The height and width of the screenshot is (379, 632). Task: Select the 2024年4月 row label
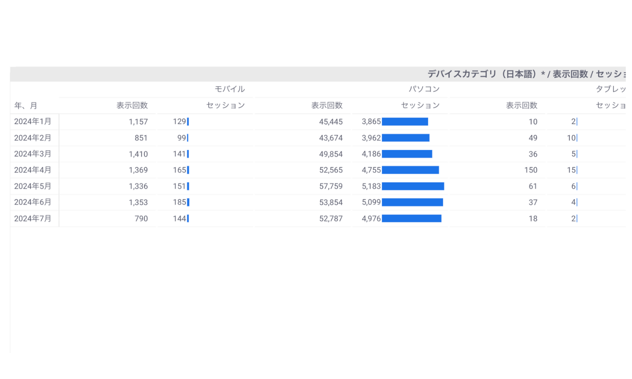pyautogui.click(x=33, y=170)
